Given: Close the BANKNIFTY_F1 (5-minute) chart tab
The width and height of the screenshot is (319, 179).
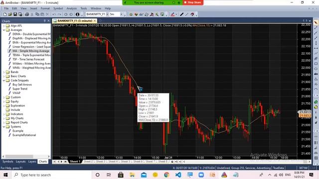Looking at the screenshot, I should point(95,21).
